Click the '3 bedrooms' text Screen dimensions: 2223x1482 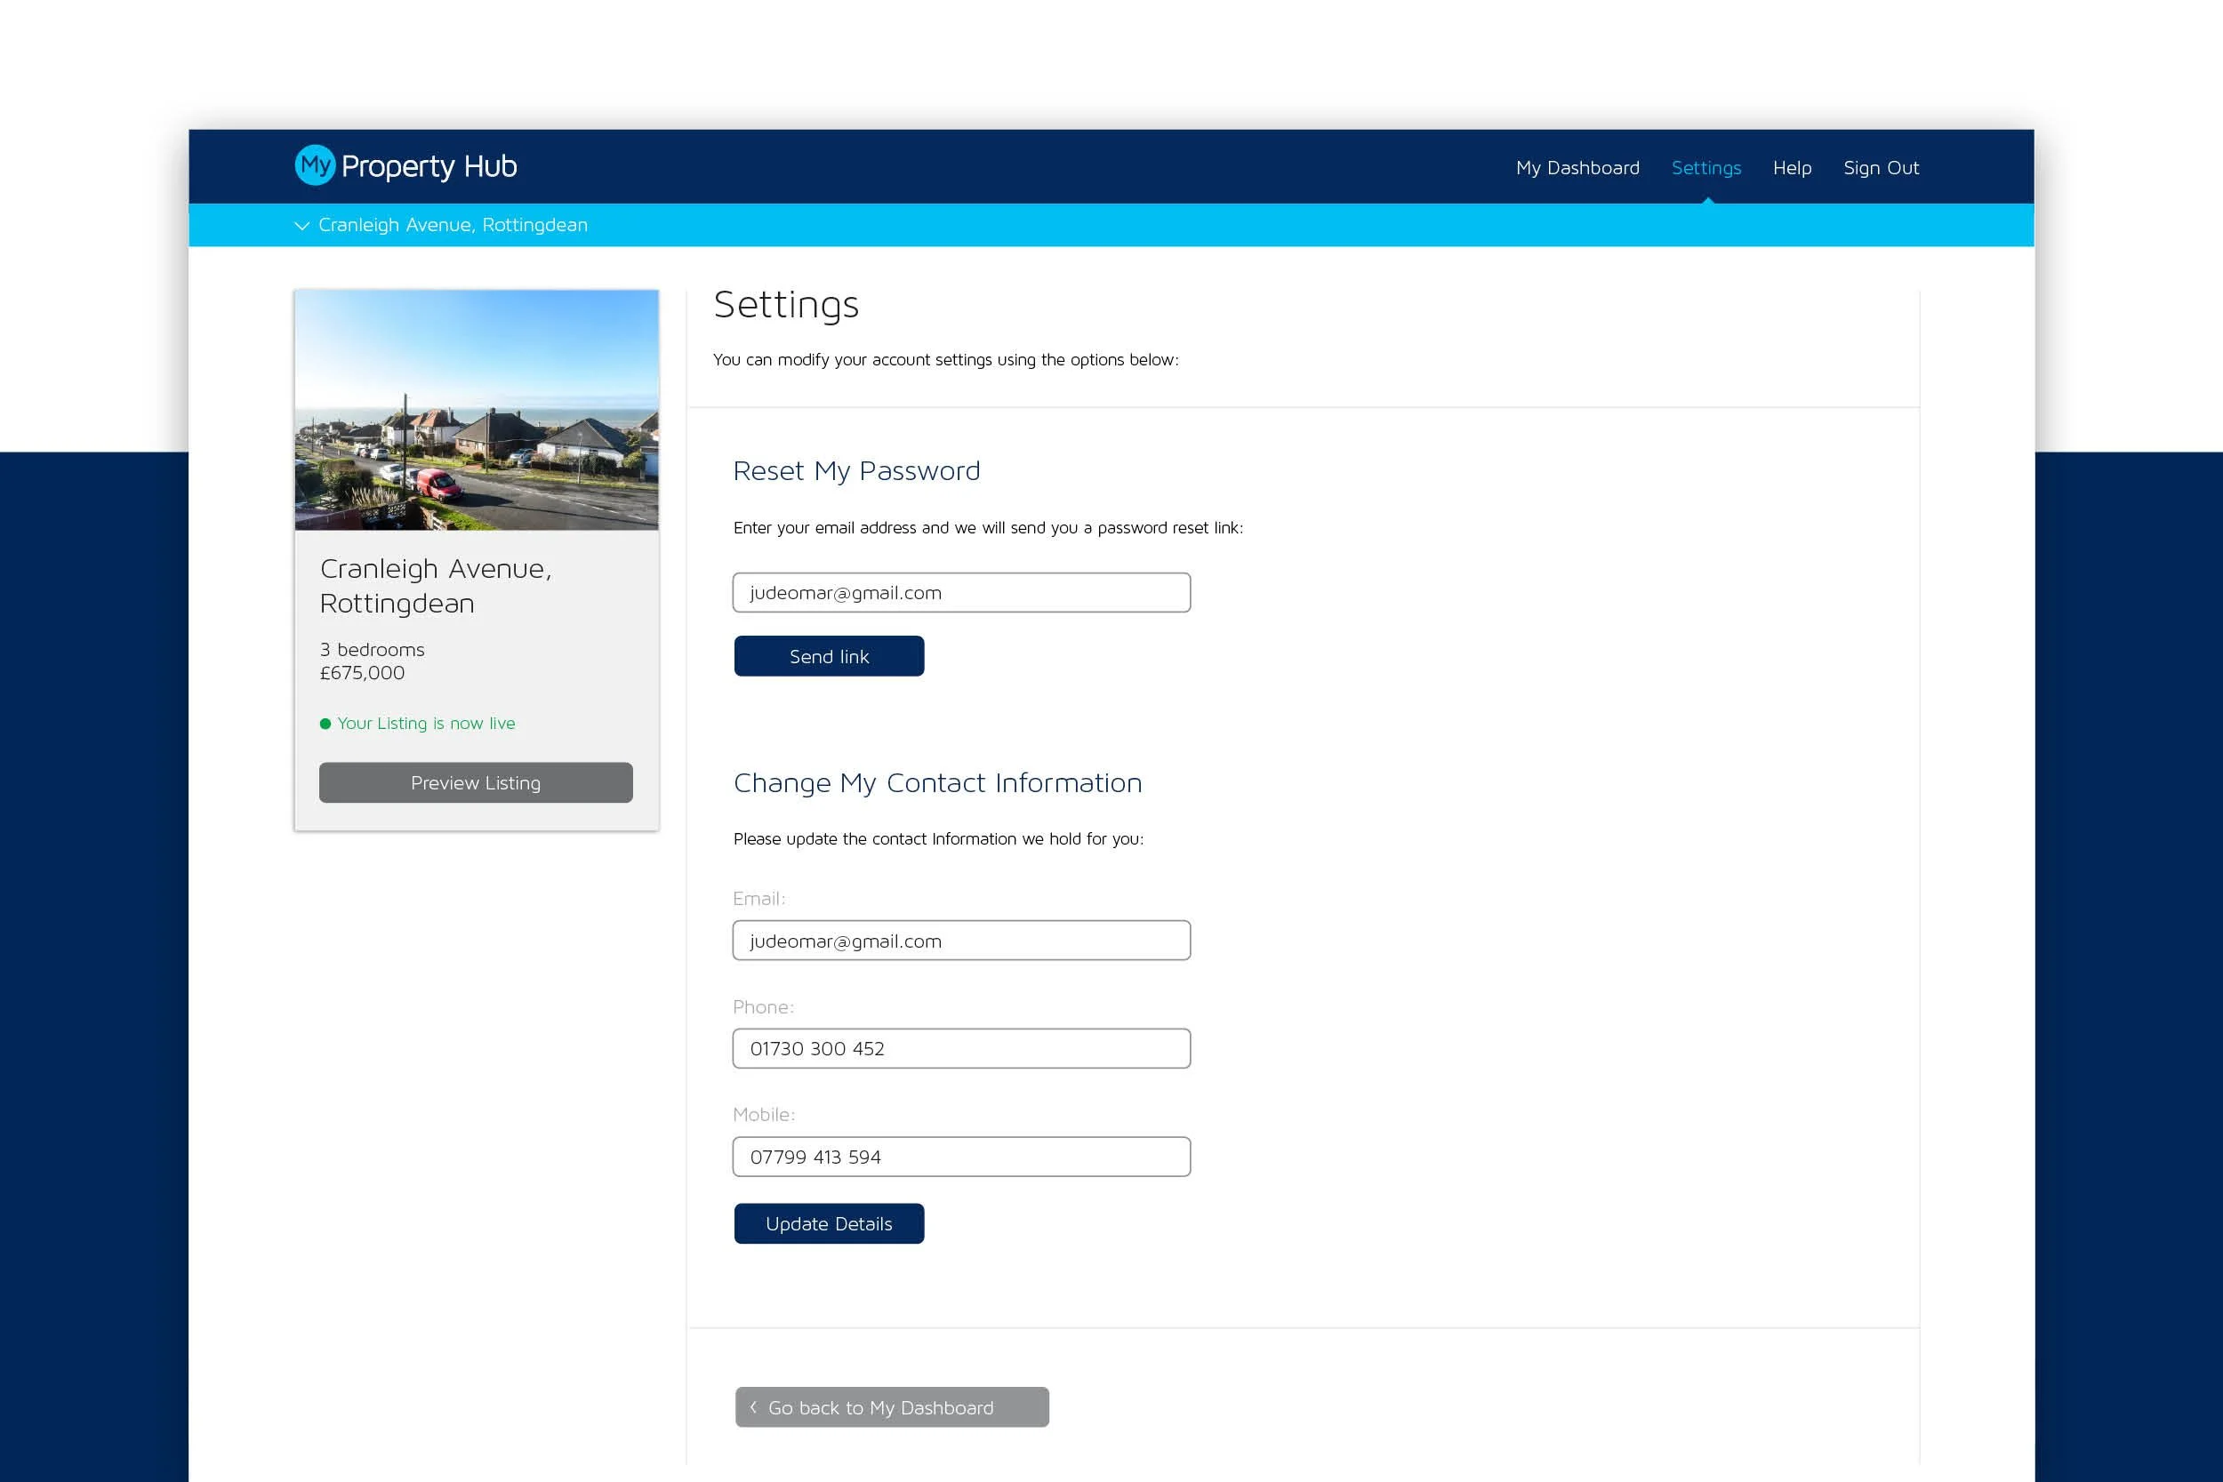[x=373, y=649]
